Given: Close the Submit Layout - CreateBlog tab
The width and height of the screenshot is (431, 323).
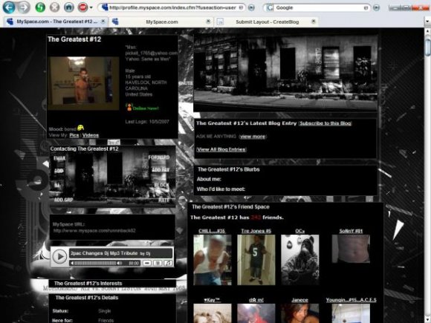Looking at the screenshot, I should [x=313, y=21].
